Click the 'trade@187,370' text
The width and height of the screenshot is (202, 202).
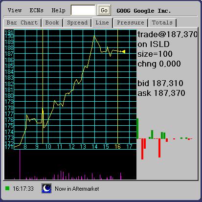(167, 34)
